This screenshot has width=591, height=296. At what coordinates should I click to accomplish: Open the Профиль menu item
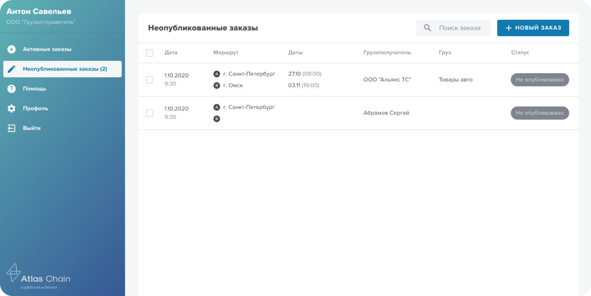pos(35,108)
